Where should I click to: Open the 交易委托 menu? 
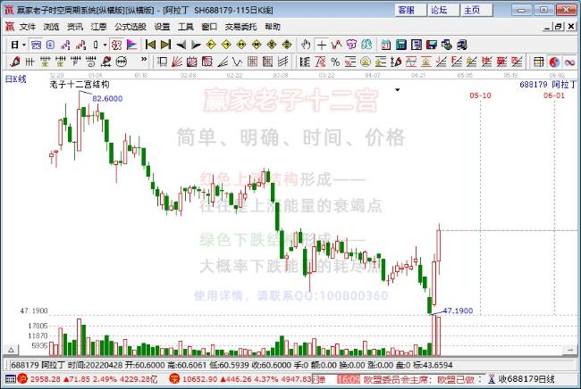(x=240, y=27)
